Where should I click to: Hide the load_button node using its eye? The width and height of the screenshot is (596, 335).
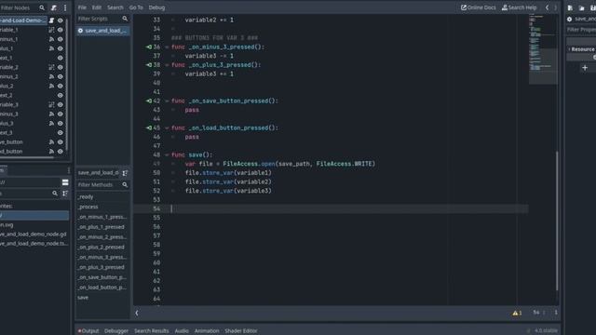point(60,151)
